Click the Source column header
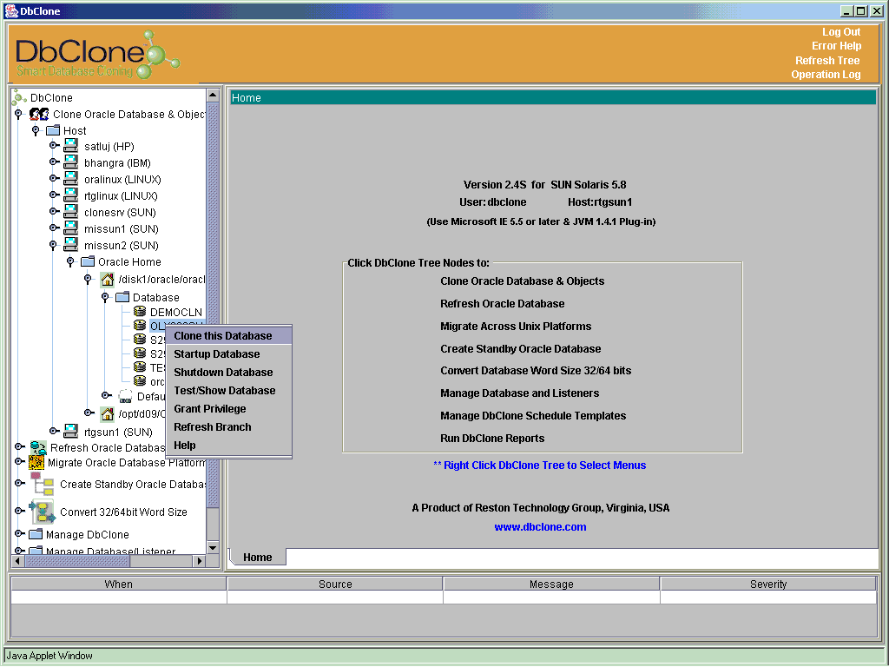 point(335,584)
